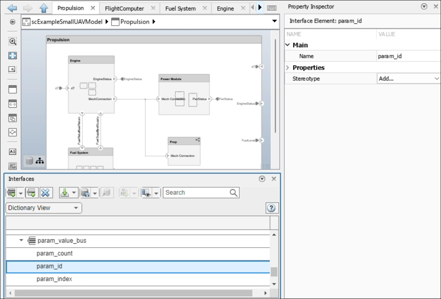Viewport: 441px width, 299px height.
Task: Open the Stereotype Add... dropdown
Action: click(408, 79)
